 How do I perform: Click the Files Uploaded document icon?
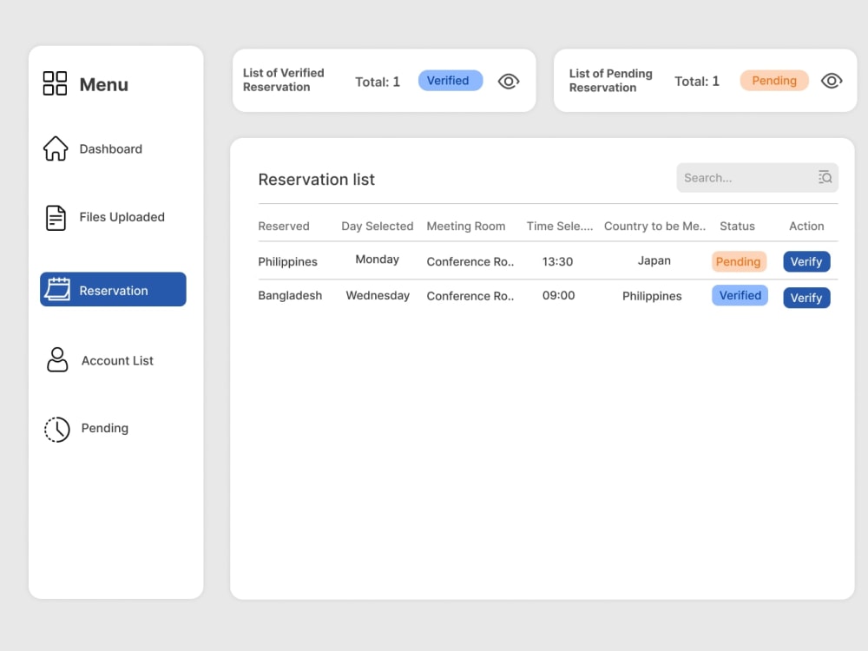(x=56, y=218)
